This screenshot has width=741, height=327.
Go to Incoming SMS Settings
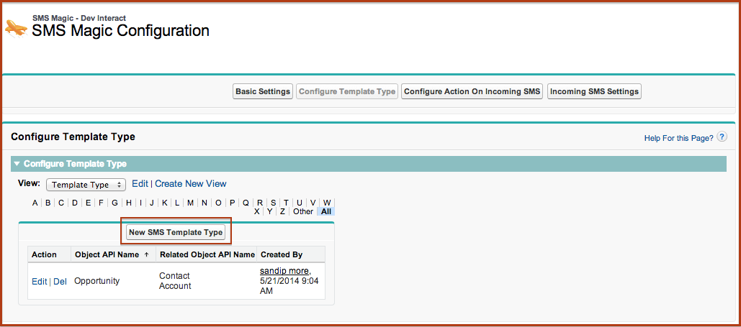595,91
